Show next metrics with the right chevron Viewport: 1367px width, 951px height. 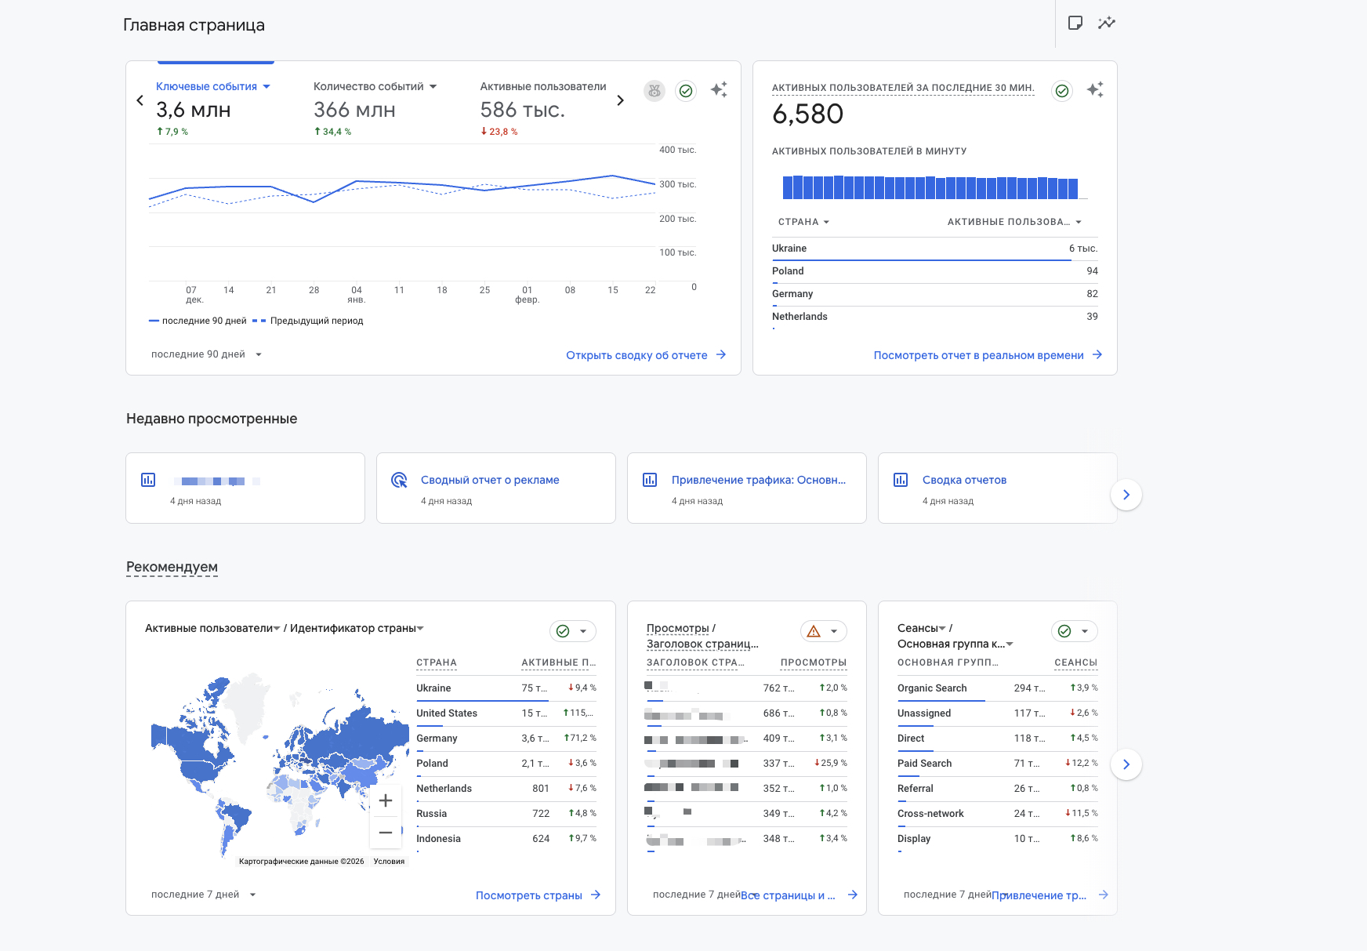[620, 100]
